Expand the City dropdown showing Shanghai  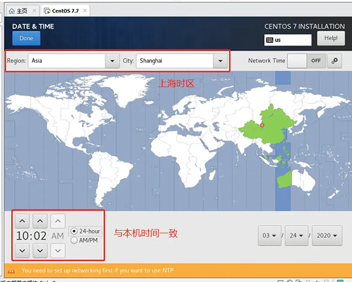click(220, 61)
